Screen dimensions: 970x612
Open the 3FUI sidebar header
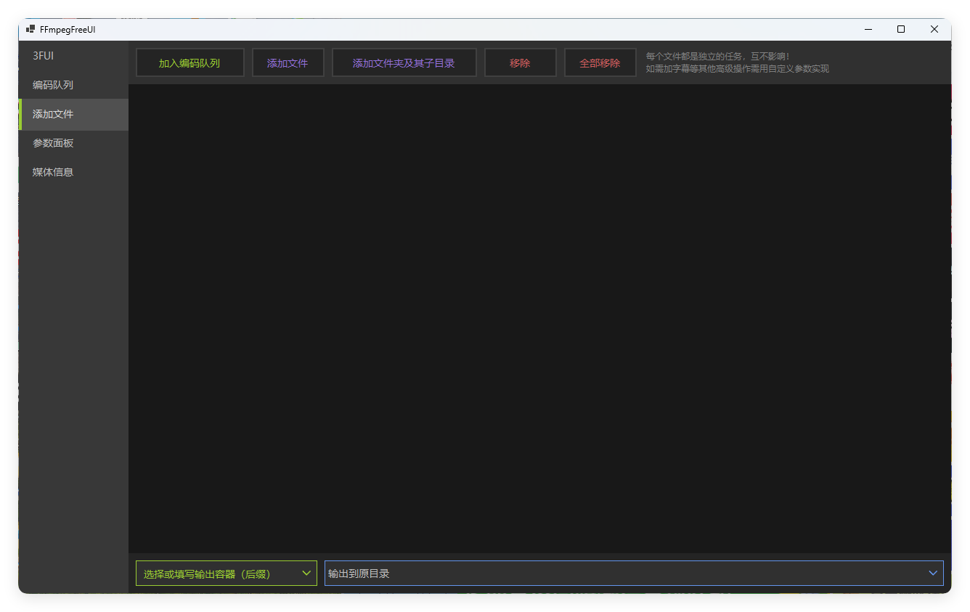pos(42,55)
